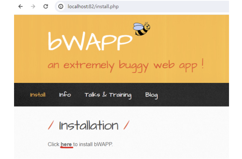Image resolution: width=242 pixels, height=159 pixels.
Task: Click the bee mascot image
Action: (142, 29)
